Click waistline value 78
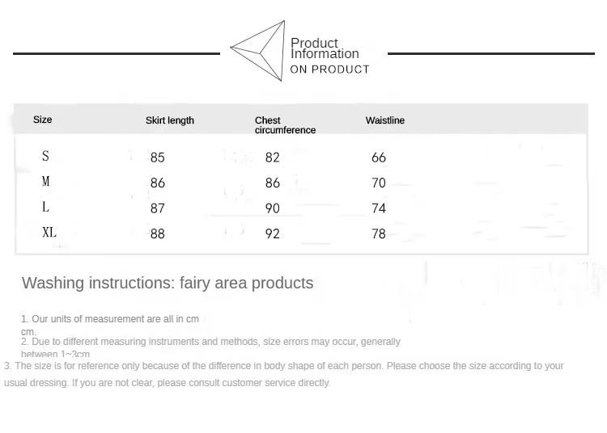Viewport: 607px width, 433px height. 379,233
